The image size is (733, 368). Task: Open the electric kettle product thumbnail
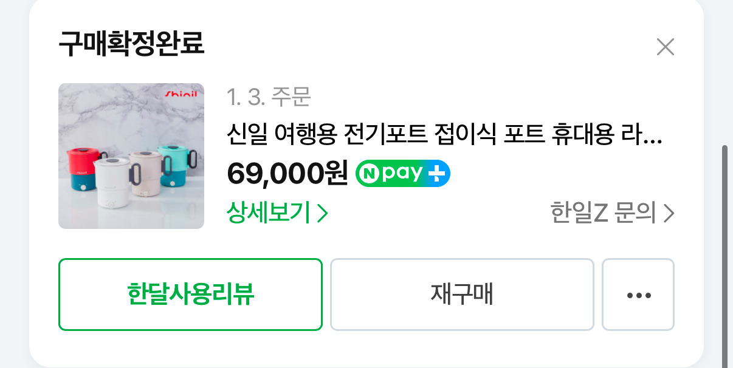(x=131, y=156)
